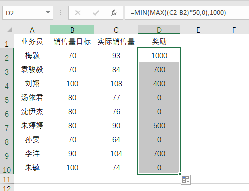Click the reward cell 400 in row 4
This screenshot has width=249, height=191.
pyautogui.click(x=159, y=83)
